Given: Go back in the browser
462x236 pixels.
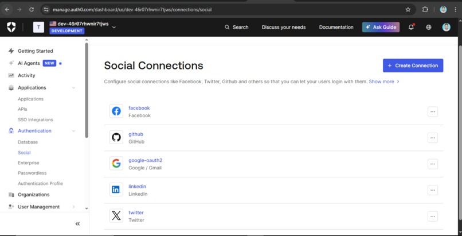Looking at the screenshot, I should point(7,10).
